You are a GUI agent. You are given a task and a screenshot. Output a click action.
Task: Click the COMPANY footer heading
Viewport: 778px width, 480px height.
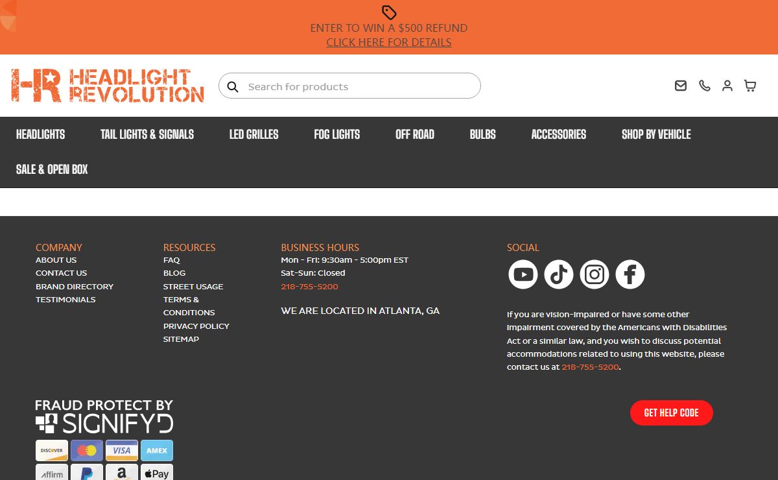[x=59, y=247]
